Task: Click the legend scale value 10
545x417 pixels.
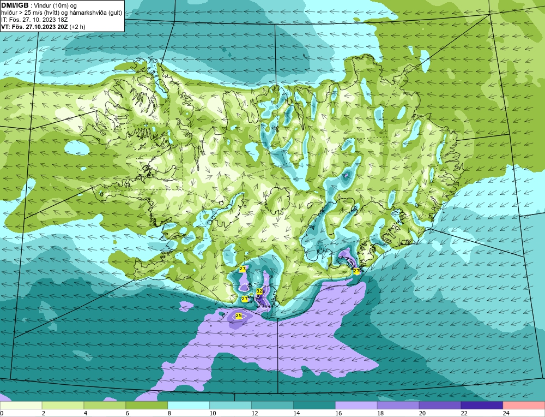Action: (213, 413)
